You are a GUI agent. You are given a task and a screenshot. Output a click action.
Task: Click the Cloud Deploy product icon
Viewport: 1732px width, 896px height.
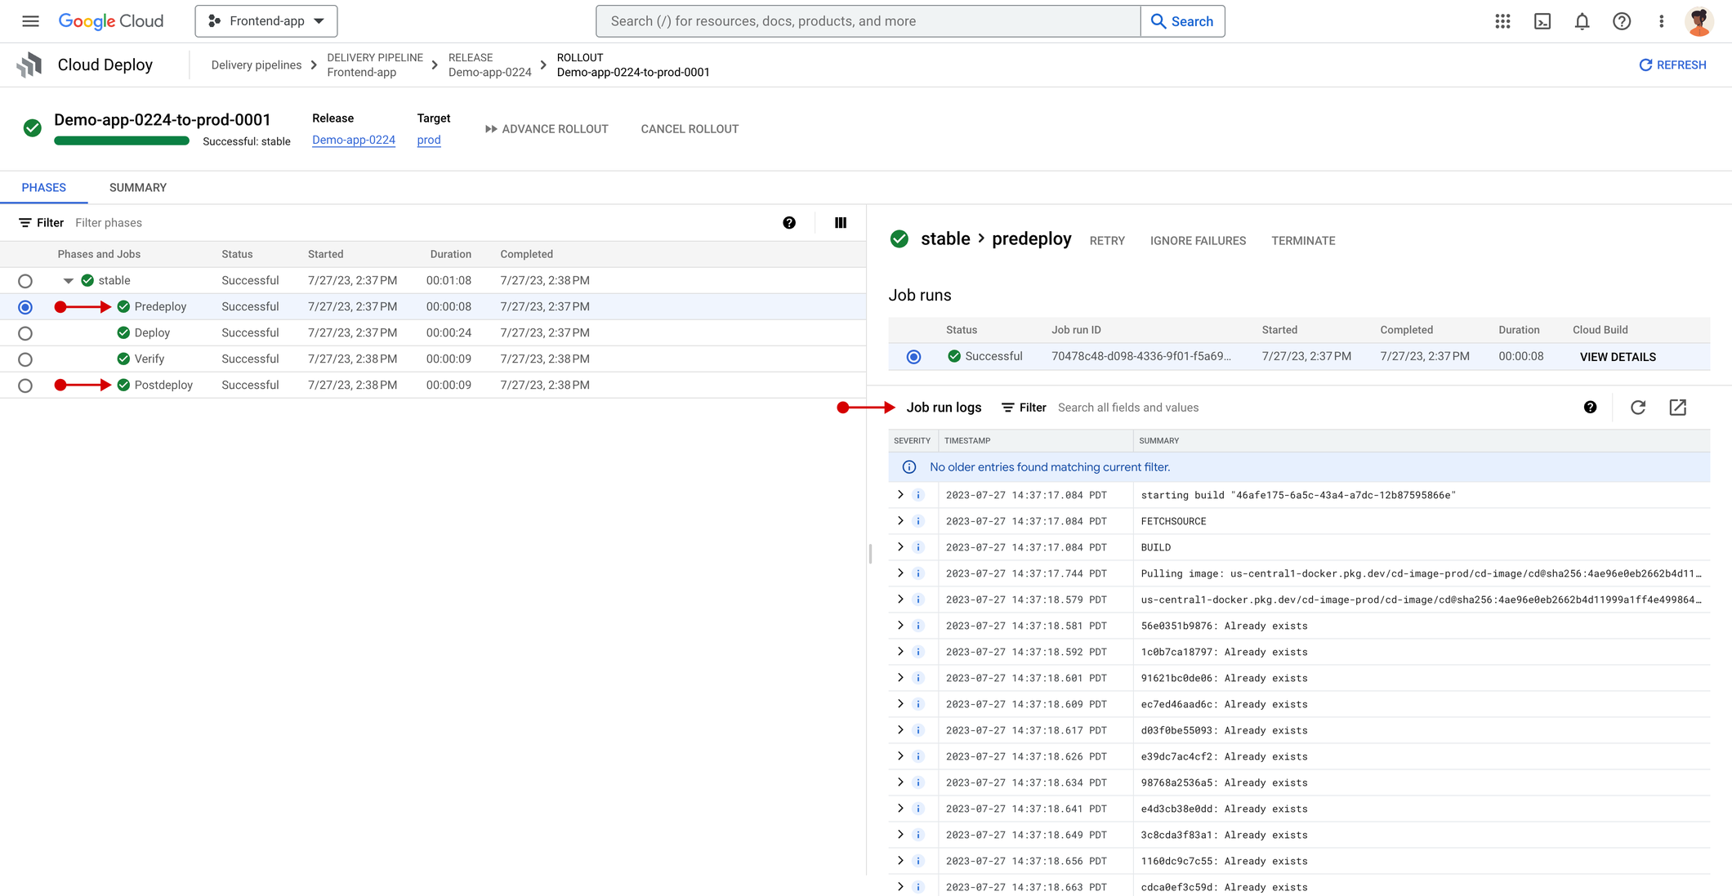click(x=29, y=65)
